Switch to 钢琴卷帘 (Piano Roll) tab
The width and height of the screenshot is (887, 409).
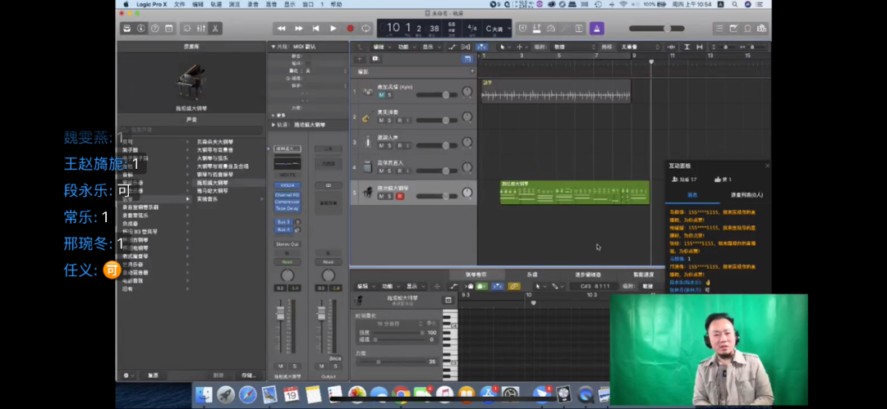[x=476, y=275]
